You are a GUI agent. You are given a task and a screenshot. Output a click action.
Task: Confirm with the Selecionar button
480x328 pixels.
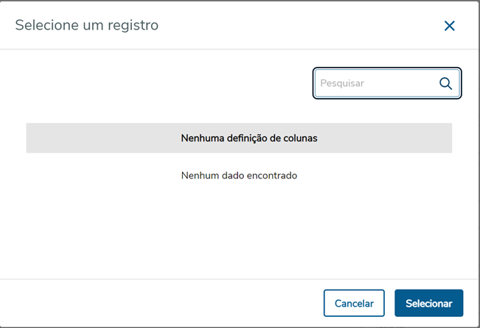[x=428, y=303]
